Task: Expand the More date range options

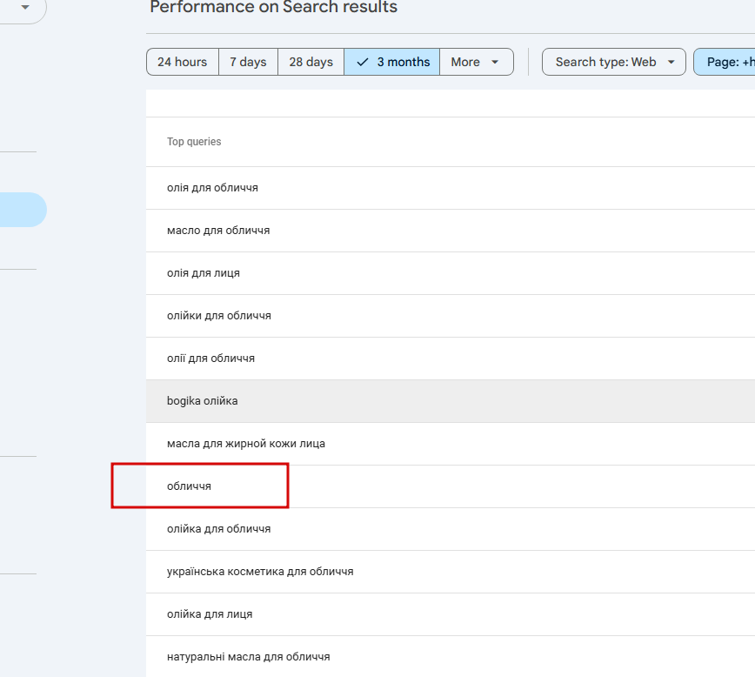Action: pyautogui.click(x=476, y=62)
